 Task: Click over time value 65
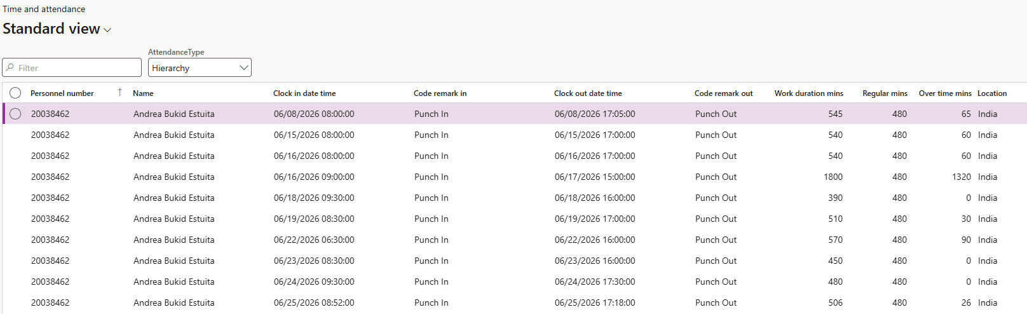(x=966, y=114)
